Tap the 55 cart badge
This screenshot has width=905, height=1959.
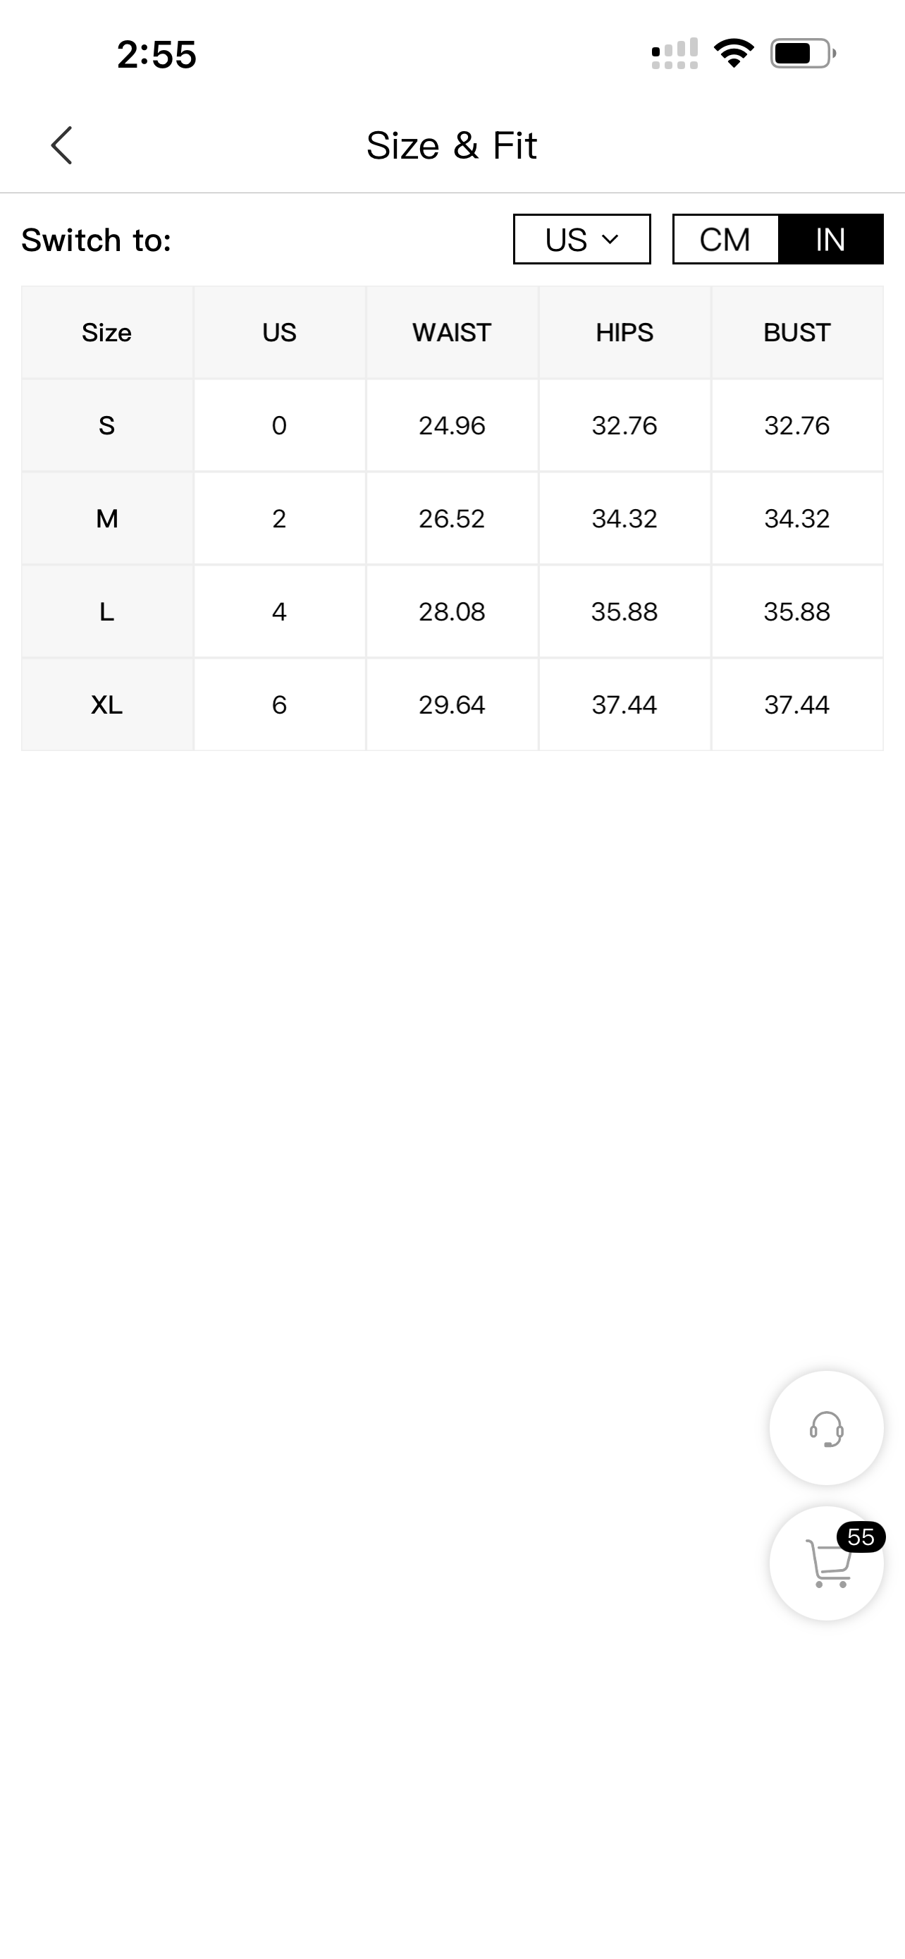860,1537
